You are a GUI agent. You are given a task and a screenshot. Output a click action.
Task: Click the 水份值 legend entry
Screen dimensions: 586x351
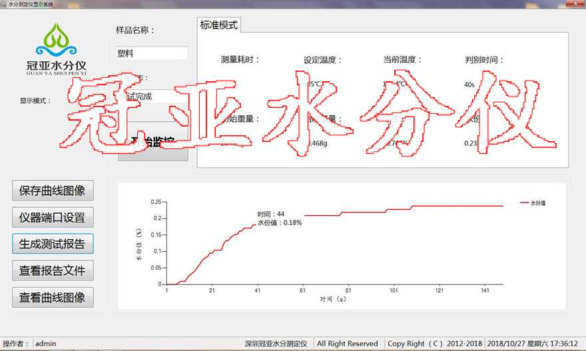point(533,203)
